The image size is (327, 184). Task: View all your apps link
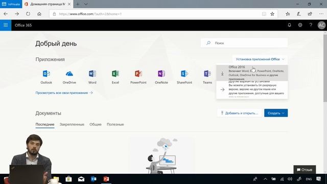click(x=64, y=93)
